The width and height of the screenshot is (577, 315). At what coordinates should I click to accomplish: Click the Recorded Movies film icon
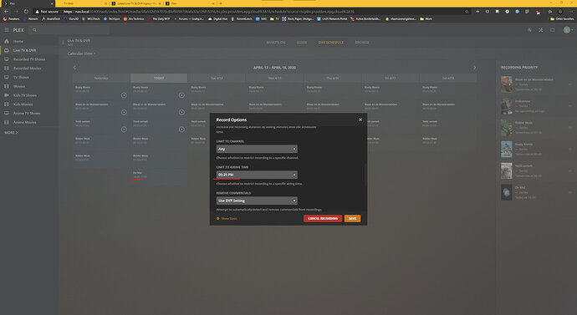click(x=6, y=68)
